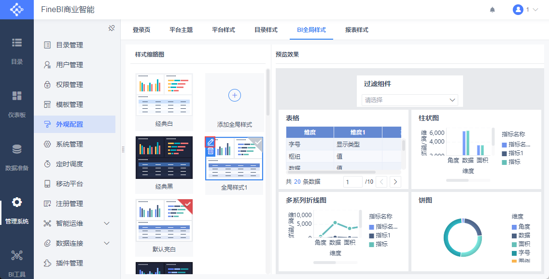The width and height of the screenshot is (549, 279).
Task: Open the 目录 directory nav icon
Action: pos(17,43)
